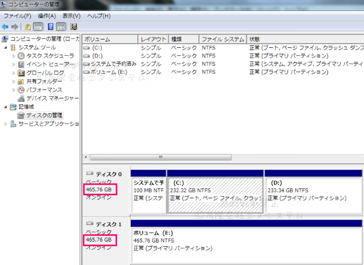Image resolution: width=364 pixels, height=265 pixels.
Task: Select the (D:) 233.34 GB partition block
Action: [314, 195]
